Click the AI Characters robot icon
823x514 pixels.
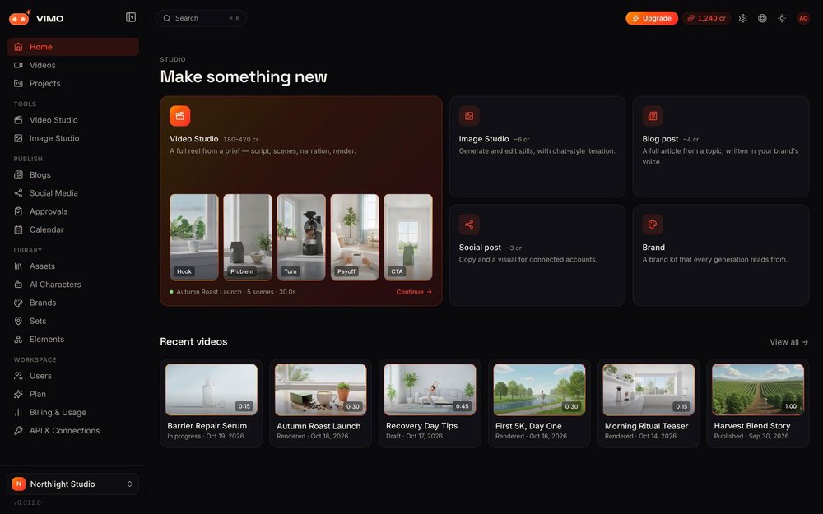tap(18, 285)
